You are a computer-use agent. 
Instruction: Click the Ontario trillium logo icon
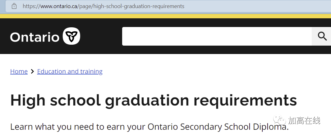(x=71, y=36)
